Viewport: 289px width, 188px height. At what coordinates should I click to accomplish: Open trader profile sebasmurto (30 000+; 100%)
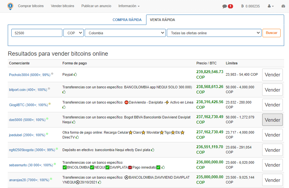coord(31,165)
